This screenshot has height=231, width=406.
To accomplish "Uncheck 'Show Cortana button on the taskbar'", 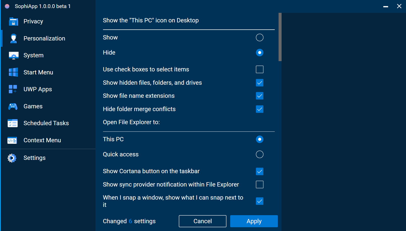I will pyautogui.click(x=259, y=171).
